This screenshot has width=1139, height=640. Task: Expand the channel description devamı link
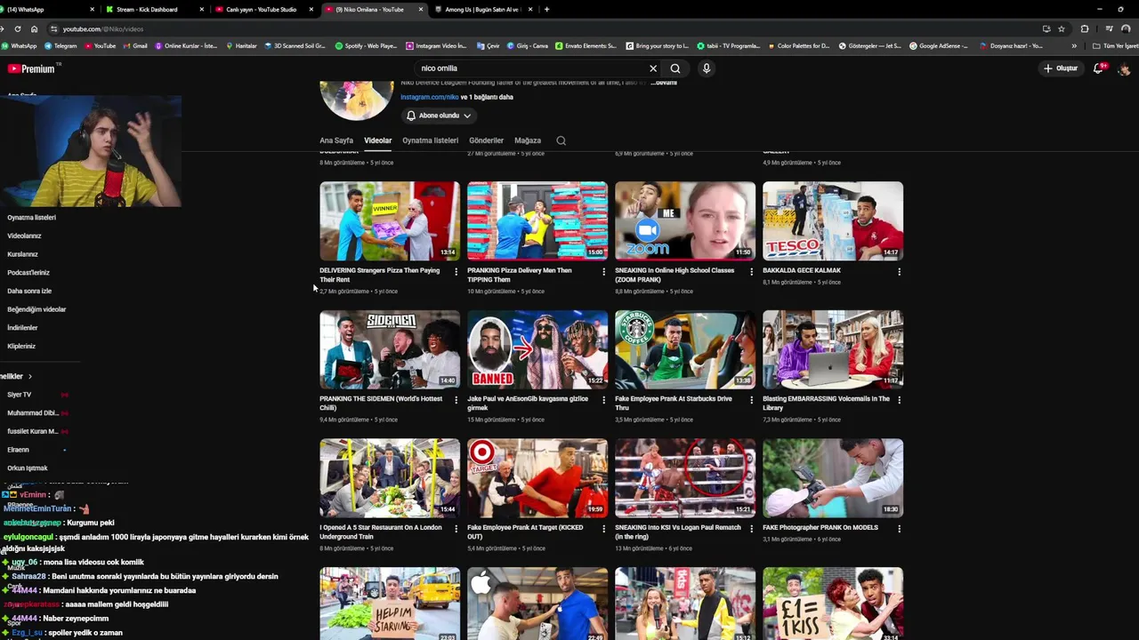pos(664,83)
